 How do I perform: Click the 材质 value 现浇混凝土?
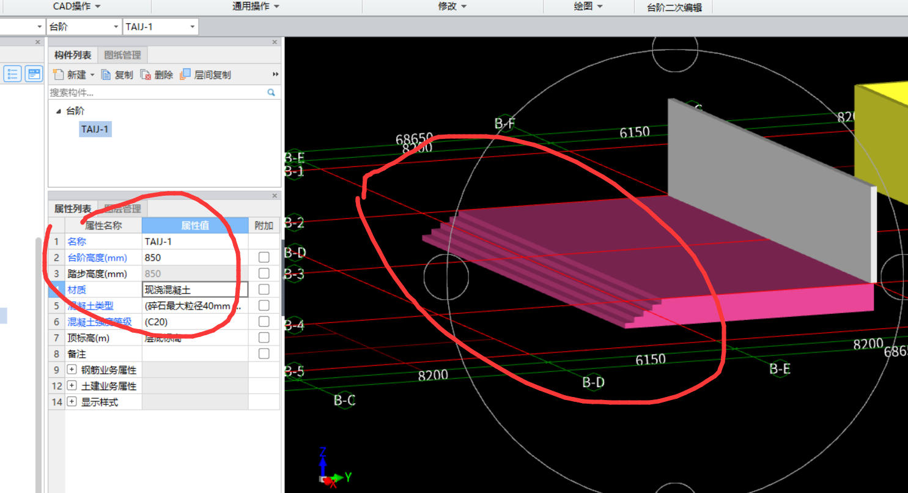(195, 289)
